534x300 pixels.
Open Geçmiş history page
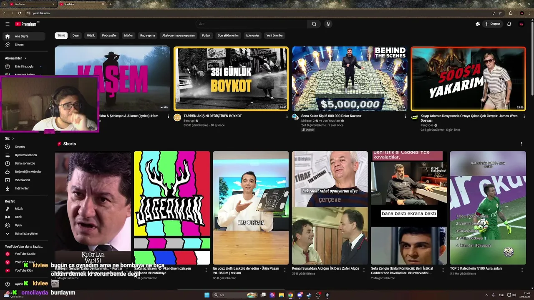pos(24,147)
